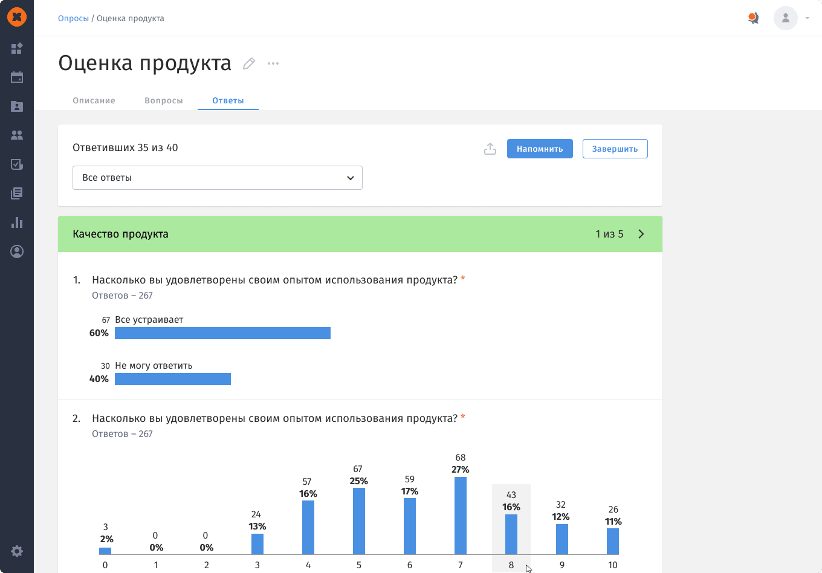The image size is (822, 573).
Task: Open the employee profiles sidebar section
Action: [17, 106]
